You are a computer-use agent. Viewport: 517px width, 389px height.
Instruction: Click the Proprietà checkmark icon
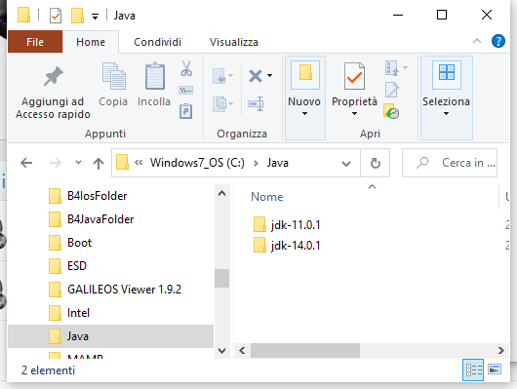(x=354, y=76)
